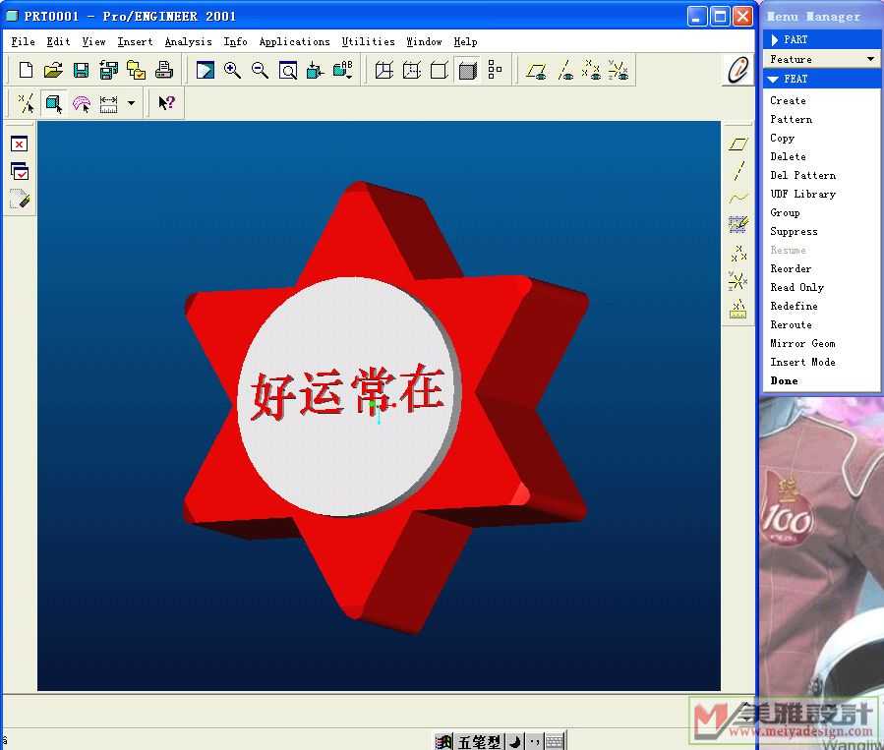
Task: Open the Analysis menu
Action: pos(188,41)
